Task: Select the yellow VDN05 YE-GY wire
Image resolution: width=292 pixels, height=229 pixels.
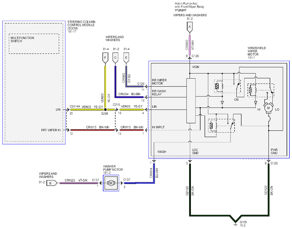Action: coord(88,109)
